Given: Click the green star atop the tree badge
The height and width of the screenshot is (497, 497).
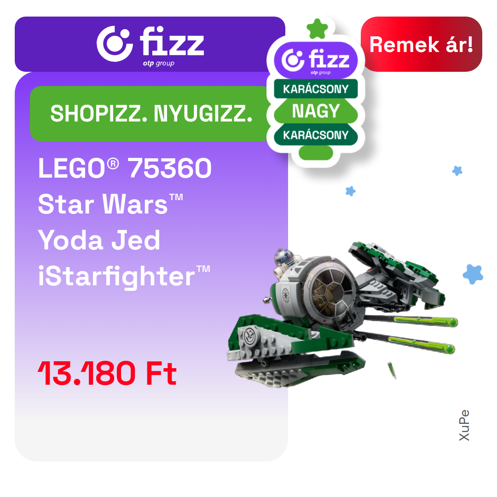Looking at the screenshot, I should (317, 29).
